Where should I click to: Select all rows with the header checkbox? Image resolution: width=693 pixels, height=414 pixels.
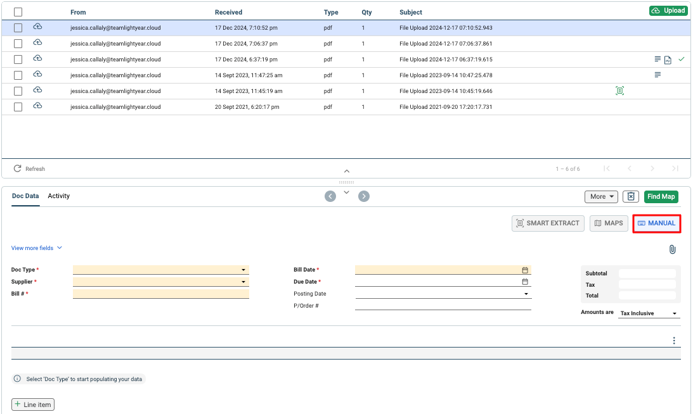[18, 12]
